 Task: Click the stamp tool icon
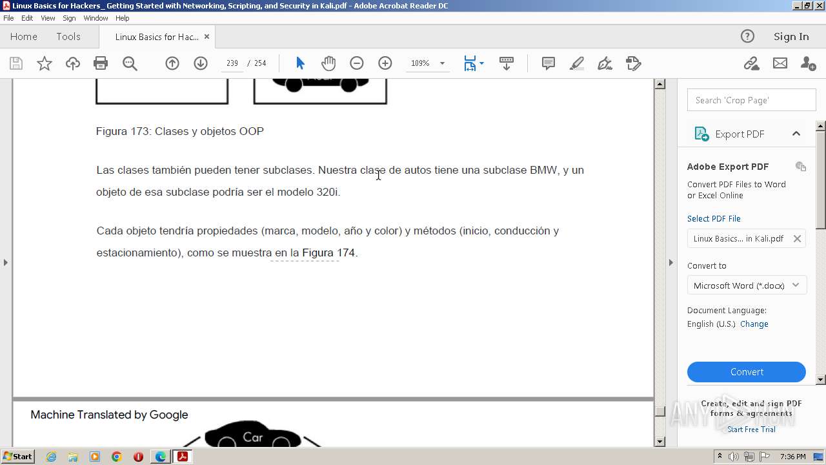click(x=634, y=63)
